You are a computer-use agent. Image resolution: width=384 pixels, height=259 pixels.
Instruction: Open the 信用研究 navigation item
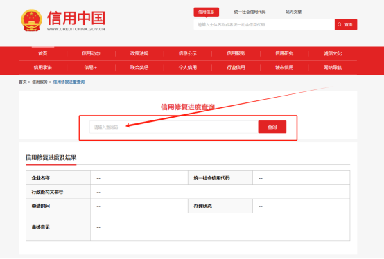pos(284,53)
